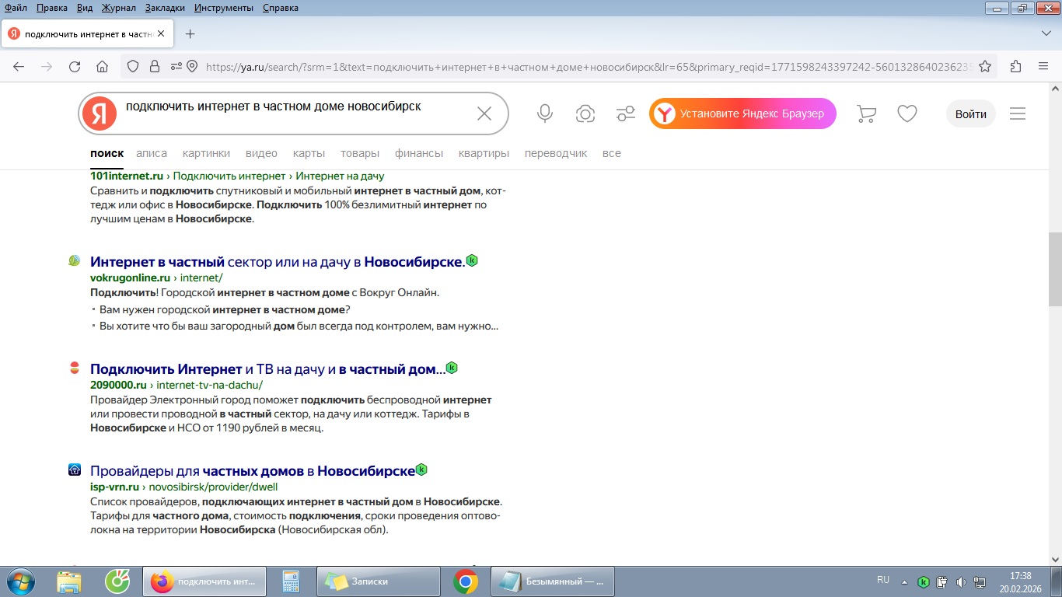Click the scrollbar down arrow

1055,559
